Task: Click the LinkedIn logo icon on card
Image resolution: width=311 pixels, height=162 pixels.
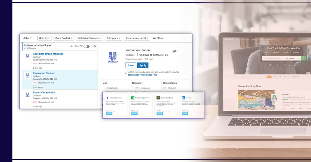Action: [183, 98]
